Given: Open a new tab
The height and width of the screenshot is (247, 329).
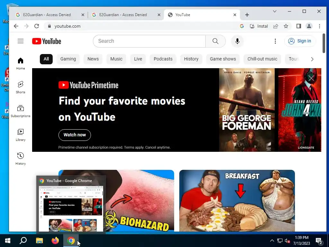Looking at the screenshot, I should point(247,15).
